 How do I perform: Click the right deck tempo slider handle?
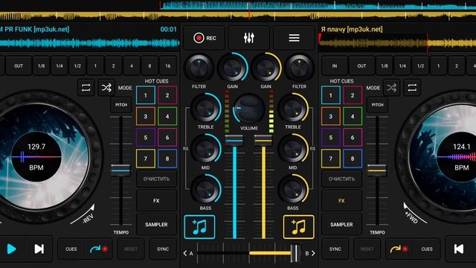tap(377, 170)
